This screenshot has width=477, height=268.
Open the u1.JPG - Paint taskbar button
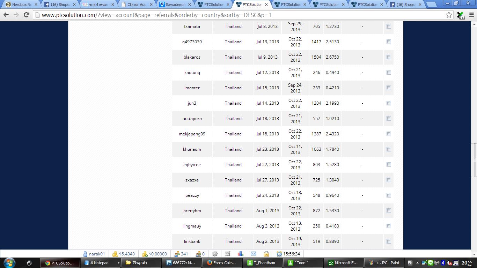pos(385,263)
